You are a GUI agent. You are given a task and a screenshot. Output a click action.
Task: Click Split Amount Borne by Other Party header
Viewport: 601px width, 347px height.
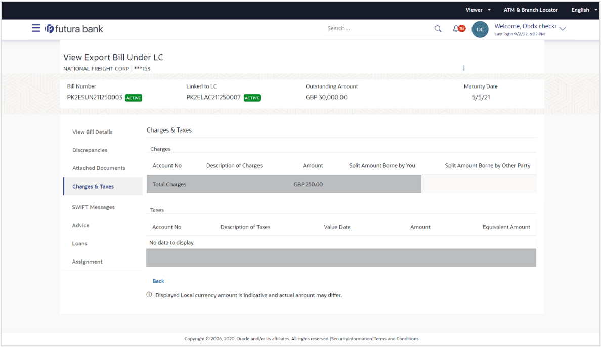[488, 166]
